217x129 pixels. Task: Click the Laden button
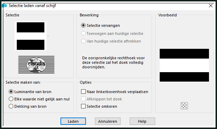[73, 121]
